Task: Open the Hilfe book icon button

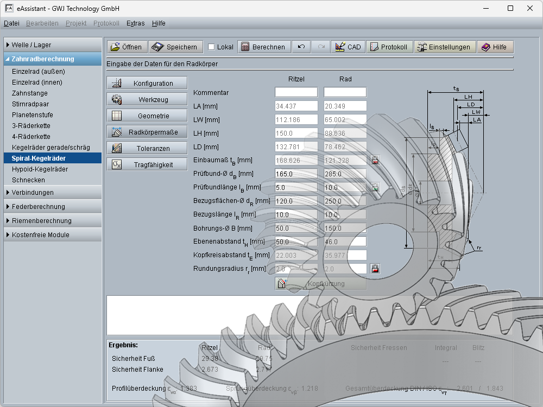Action: 495,47
